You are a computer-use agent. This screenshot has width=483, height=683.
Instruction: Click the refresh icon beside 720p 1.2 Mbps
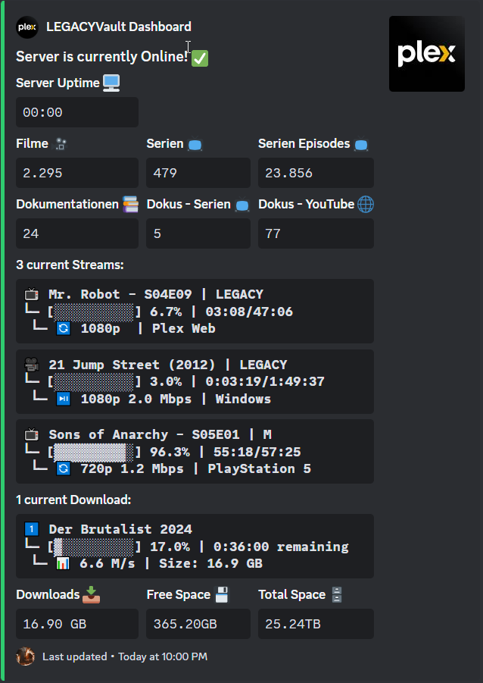tap(64, 468)
